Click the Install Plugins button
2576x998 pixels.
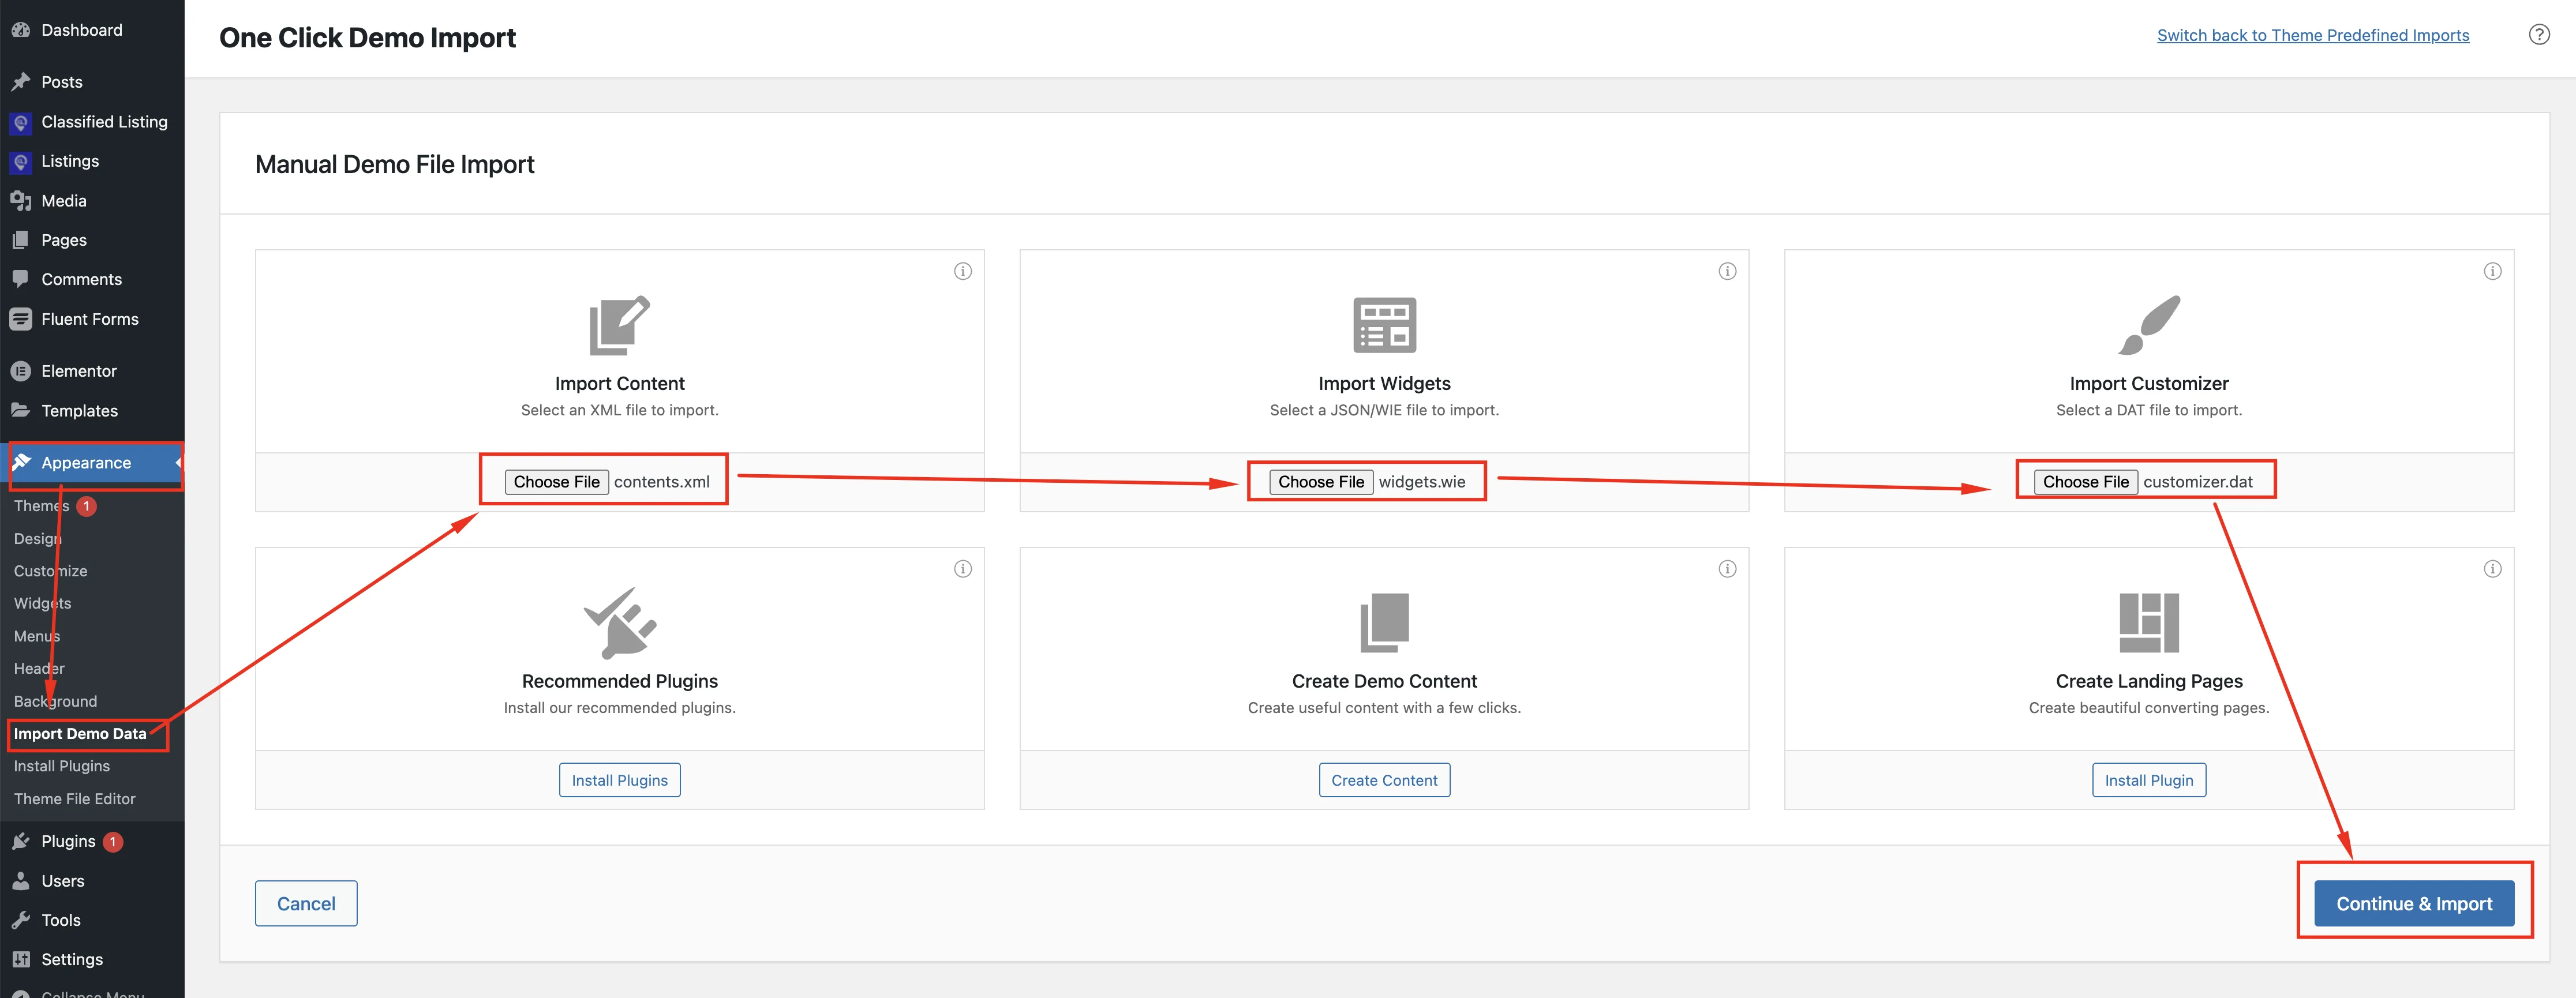(x=619, y=780)
